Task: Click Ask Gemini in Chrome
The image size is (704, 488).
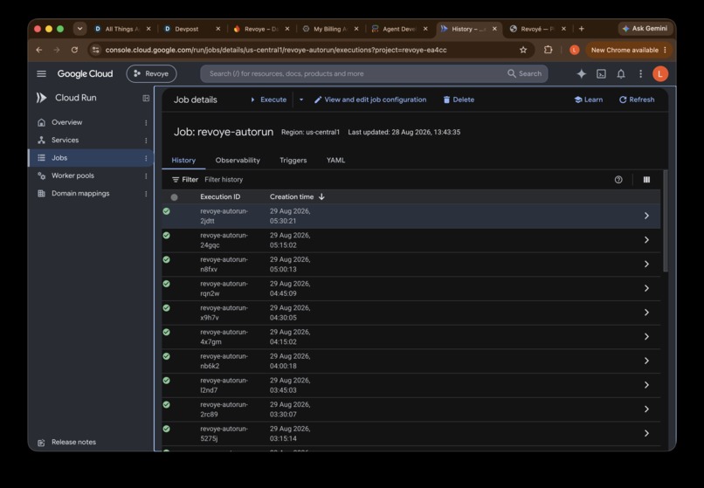Action: [x=645, y=29]
